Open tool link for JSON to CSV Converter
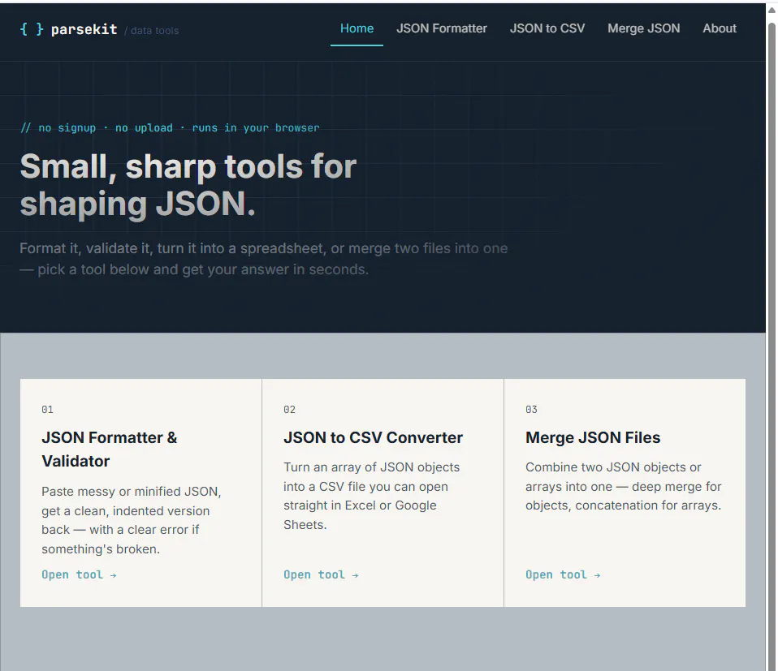 [321, 575]
